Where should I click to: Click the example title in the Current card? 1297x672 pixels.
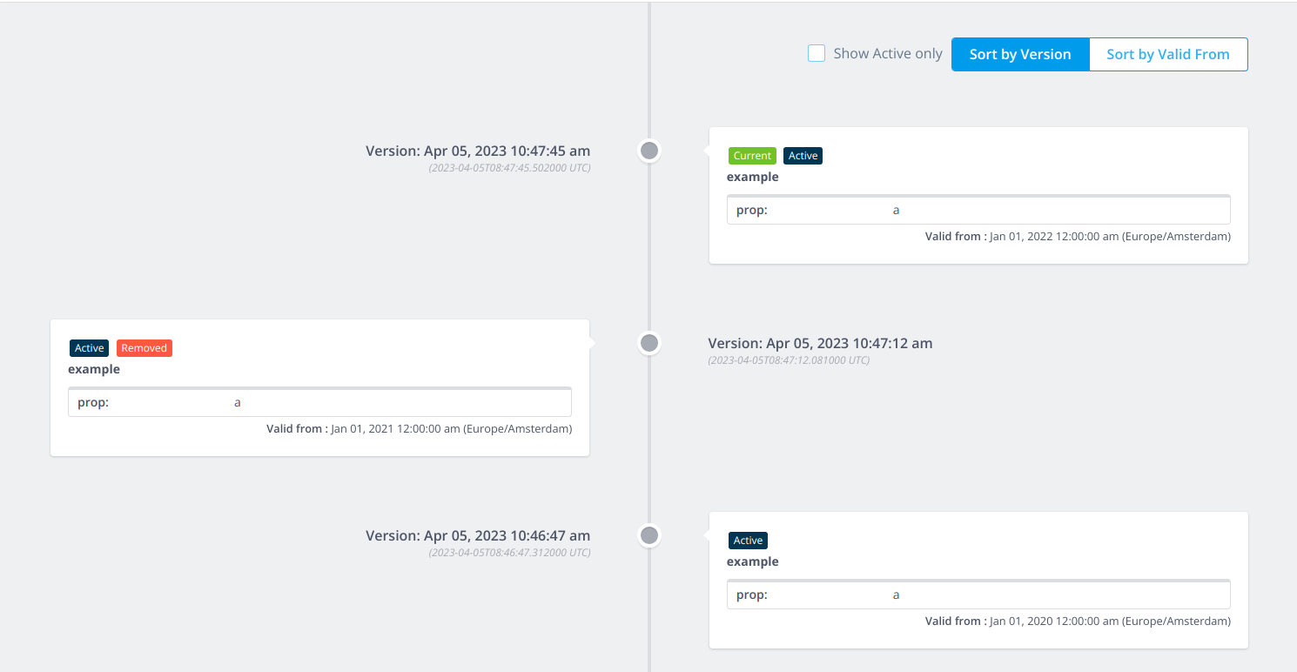[753, 177]
